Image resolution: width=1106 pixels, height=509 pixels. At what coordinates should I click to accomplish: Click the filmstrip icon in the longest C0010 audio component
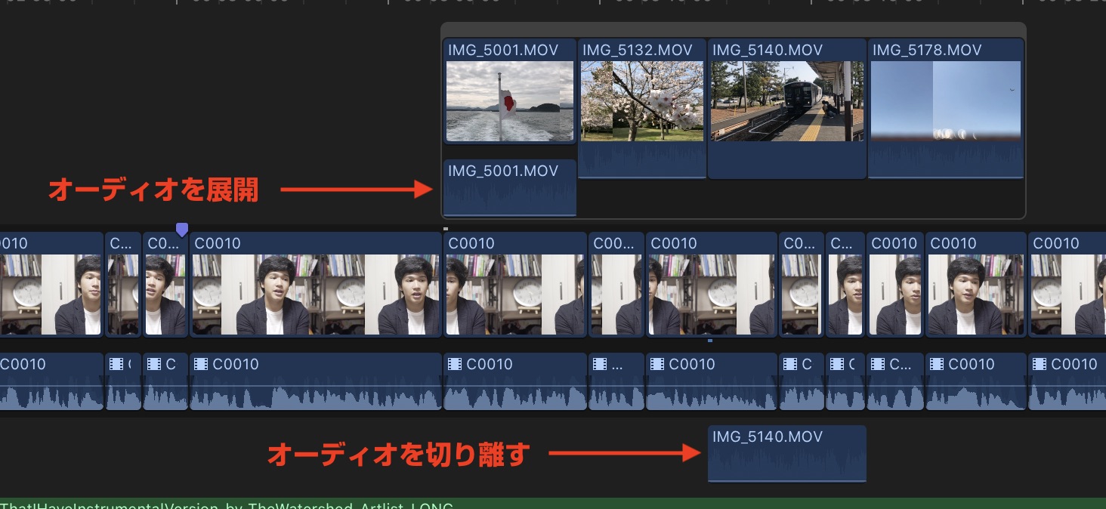[x=201, y=364]
